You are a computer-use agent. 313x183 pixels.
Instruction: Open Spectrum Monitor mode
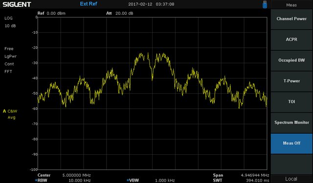(291, 122)
